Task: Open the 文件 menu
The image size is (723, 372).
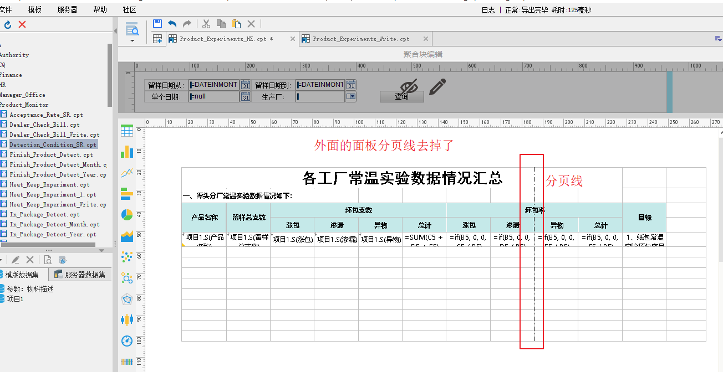Action: tap(6, 9)
